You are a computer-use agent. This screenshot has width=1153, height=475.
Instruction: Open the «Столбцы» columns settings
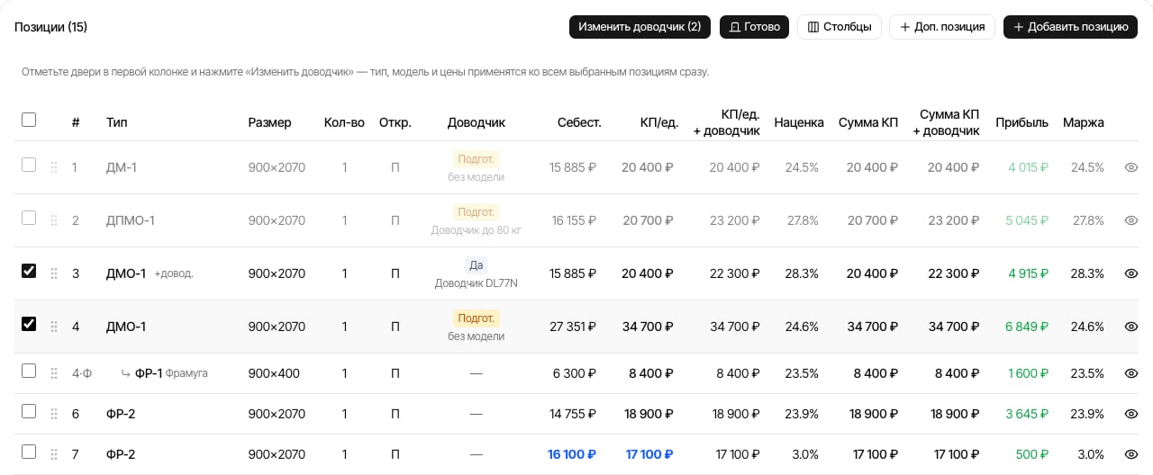[x=840, y=27]
